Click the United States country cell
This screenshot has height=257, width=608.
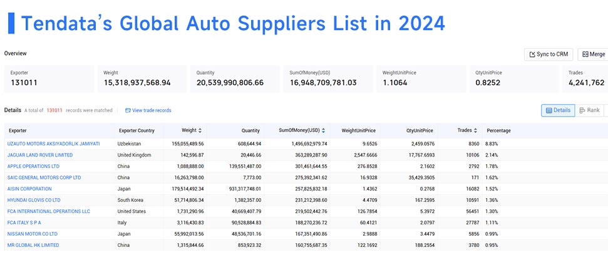132,211
